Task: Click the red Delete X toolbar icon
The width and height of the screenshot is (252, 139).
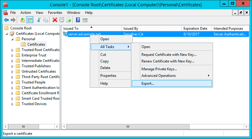Action: [55, 20]
